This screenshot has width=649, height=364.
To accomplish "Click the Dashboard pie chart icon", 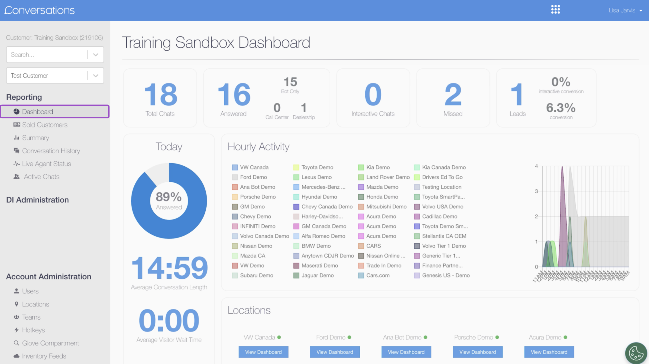I will (16, 112).
